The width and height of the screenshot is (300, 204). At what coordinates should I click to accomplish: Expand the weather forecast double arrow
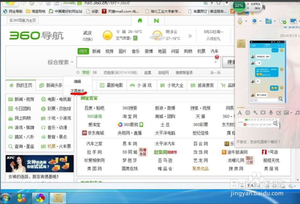pos(190,36)
